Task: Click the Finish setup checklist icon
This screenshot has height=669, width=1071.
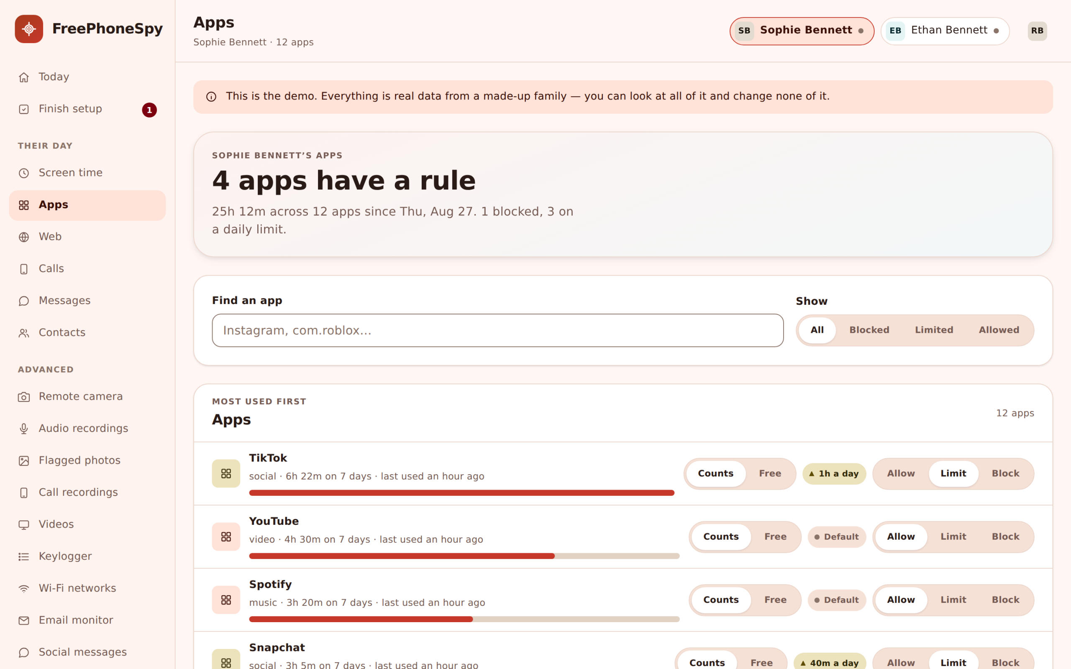Action: [24, 109]
